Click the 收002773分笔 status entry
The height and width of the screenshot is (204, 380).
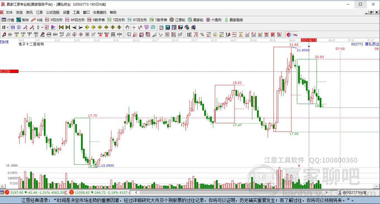click(x=352, y=193)
